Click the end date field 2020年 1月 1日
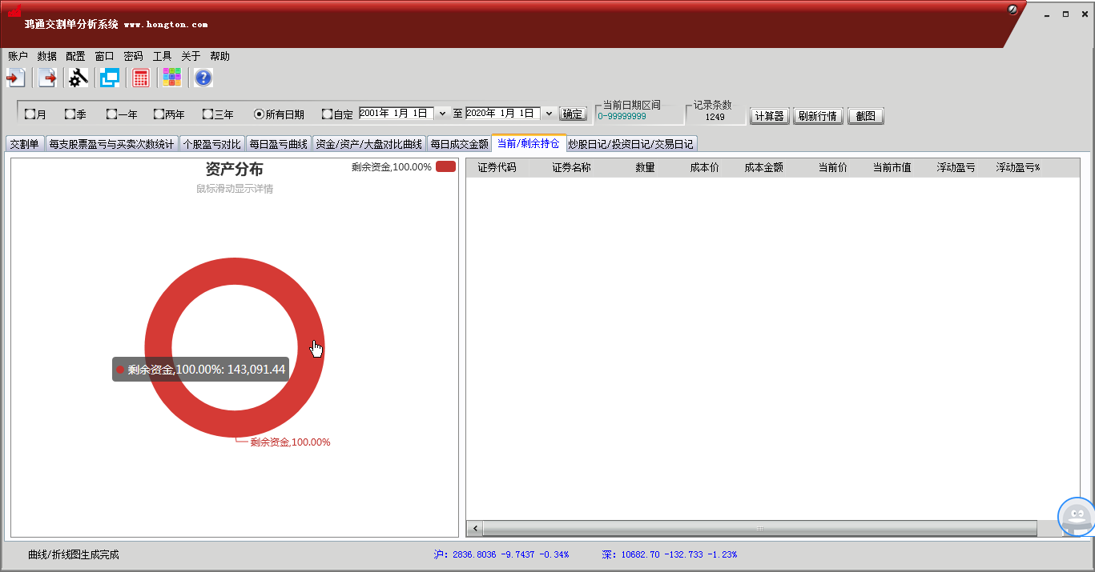This screenshot has width=1095, height=572. [503, 114]
